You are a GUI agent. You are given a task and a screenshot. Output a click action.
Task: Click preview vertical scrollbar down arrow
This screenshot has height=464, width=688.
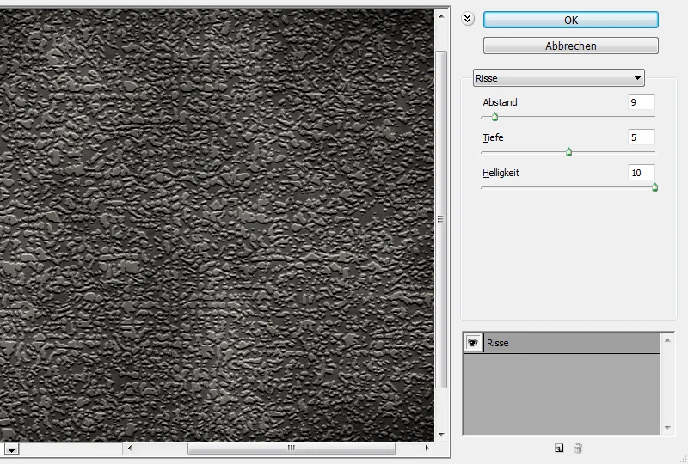tap(441, 435)
